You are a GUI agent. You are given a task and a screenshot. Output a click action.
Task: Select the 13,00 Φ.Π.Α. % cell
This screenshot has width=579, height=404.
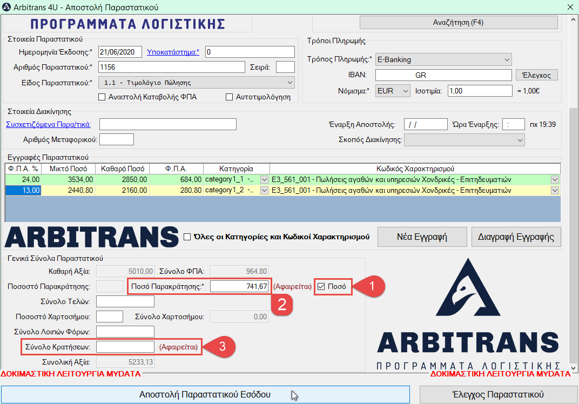(23, 191)
